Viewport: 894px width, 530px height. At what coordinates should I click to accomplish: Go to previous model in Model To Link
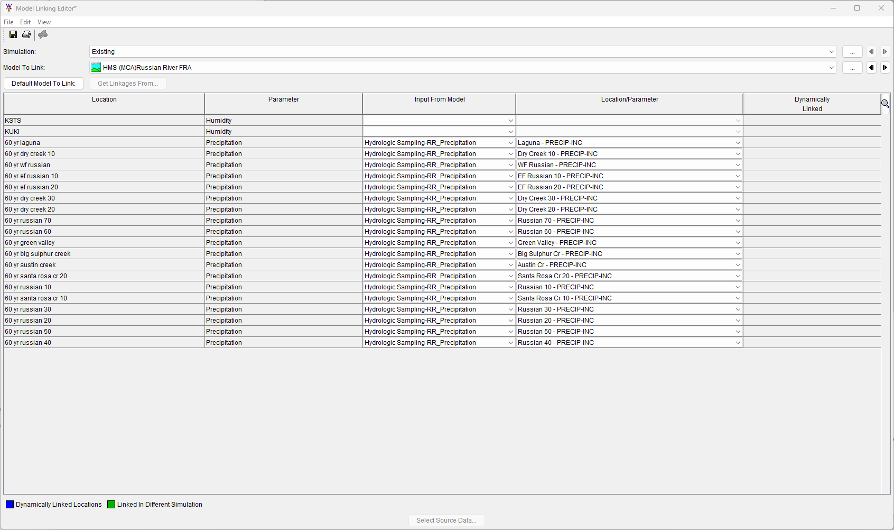point(871,68)
